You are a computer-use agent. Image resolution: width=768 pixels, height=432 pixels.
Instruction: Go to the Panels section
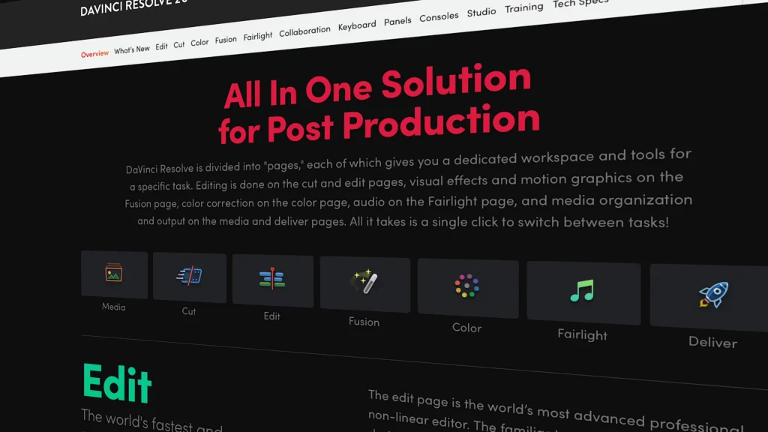pyautogui.click(x=397, y=21)
